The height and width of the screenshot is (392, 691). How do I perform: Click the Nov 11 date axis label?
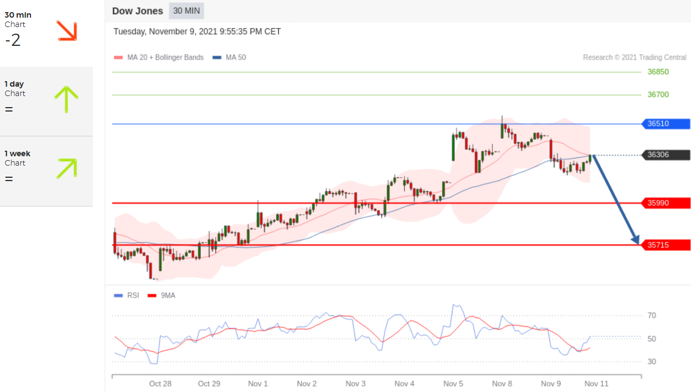(596, 384)
